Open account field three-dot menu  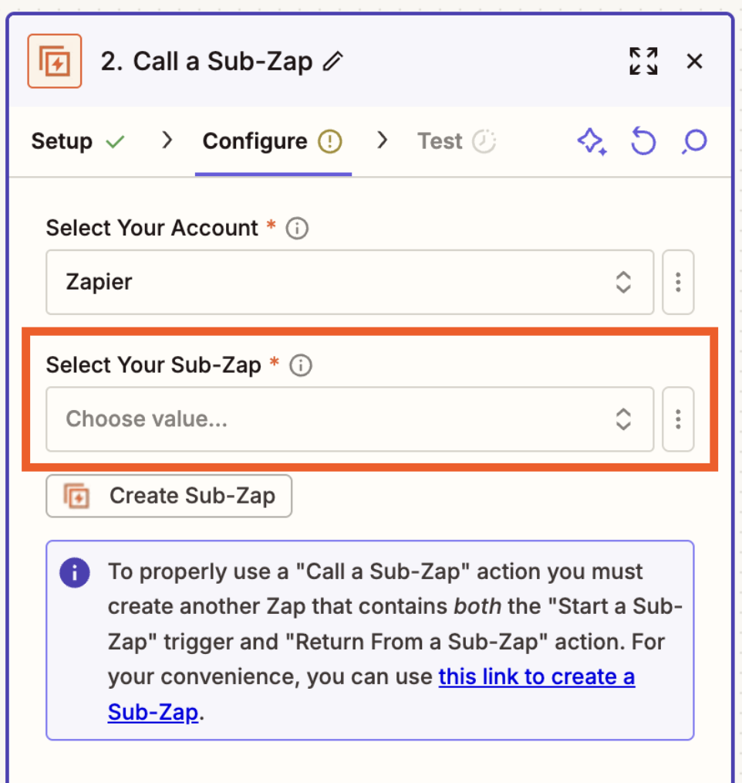[678, 282]
